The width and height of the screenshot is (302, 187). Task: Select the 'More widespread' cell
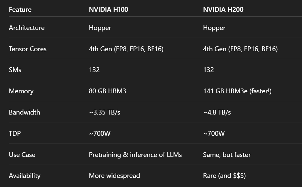pyautogui.click(x=114, y=176)
